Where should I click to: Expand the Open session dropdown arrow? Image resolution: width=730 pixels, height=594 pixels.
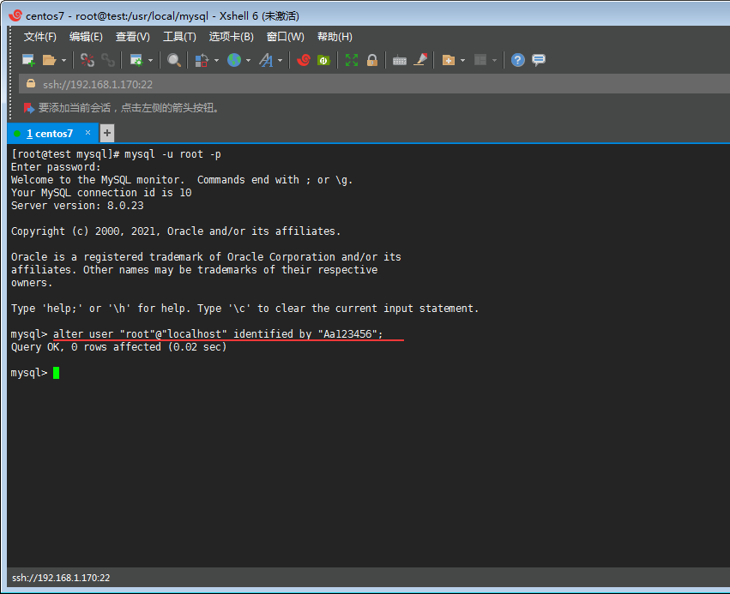tap(63, 61)
